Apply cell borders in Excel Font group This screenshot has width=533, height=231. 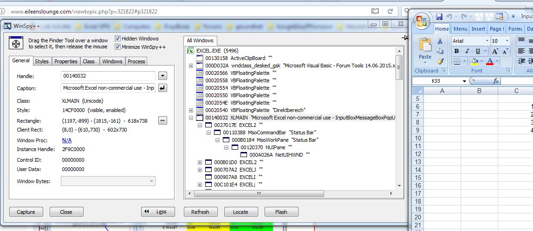[457, 61]
